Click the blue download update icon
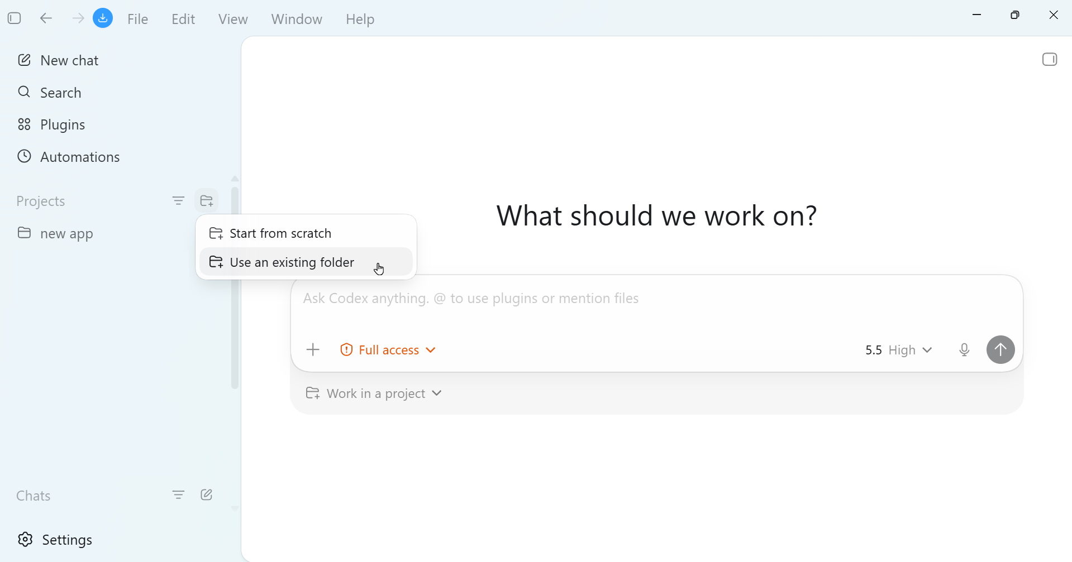Viewport: 1072px width, 562px height. (103, 18)
